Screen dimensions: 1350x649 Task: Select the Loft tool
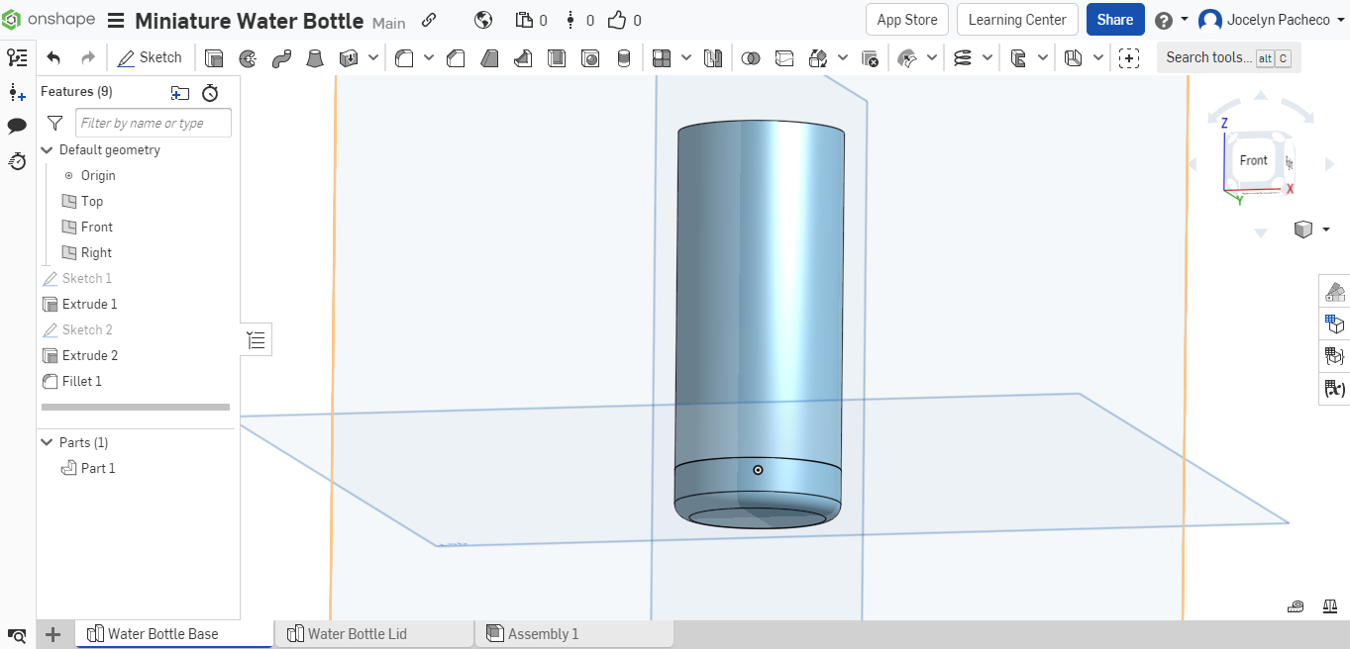coord(315,57)
